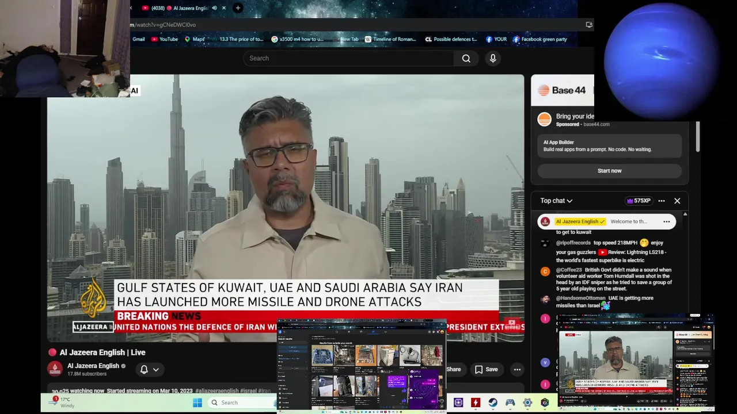
Task: Click the mini stream preview thumbnail overlay
Action: (636, 361)
